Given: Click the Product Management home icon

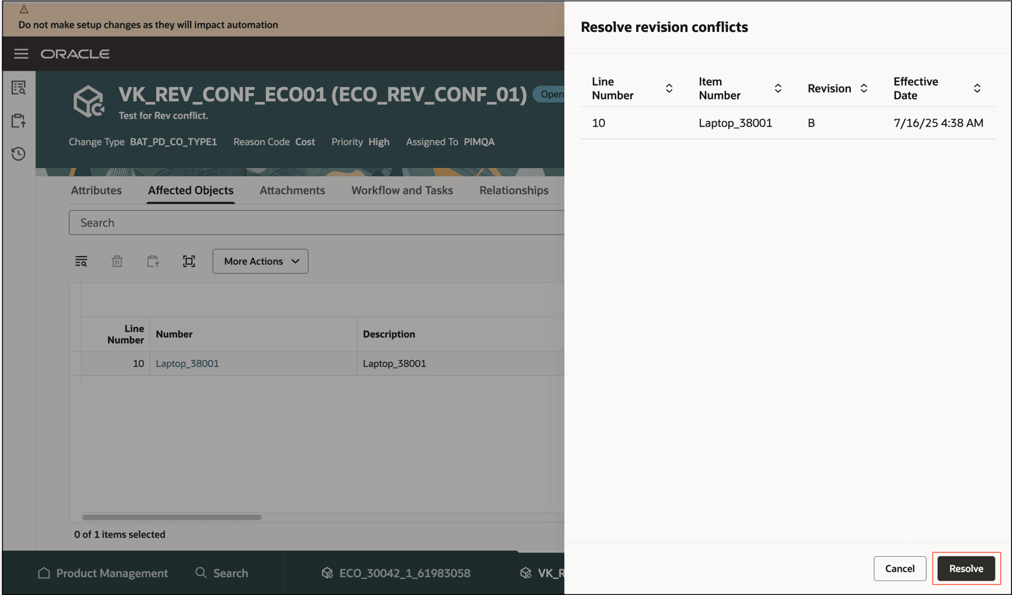Looking at the screenshot, I should 44,573.
